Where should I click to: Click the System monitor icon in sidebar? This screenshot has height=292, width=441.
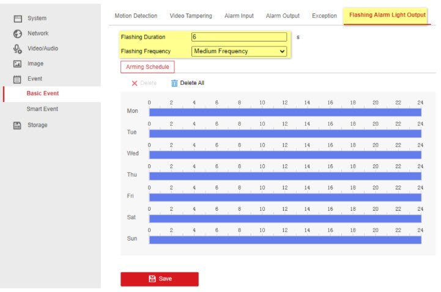coord(18,19)
